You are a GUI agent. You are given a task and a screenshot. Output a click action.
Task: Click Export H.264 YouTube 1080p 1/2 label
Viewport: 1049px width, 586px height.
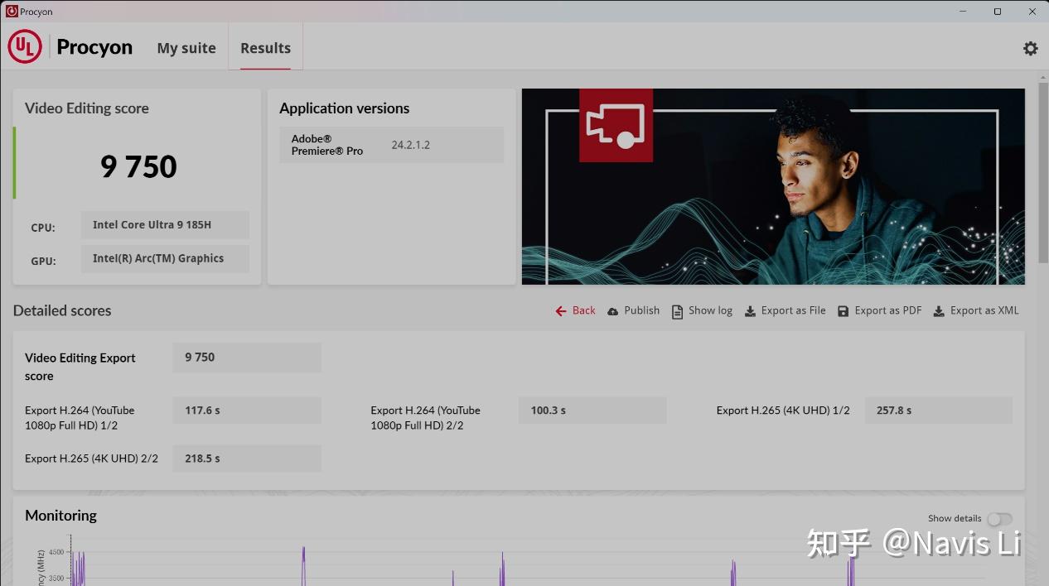80,418
